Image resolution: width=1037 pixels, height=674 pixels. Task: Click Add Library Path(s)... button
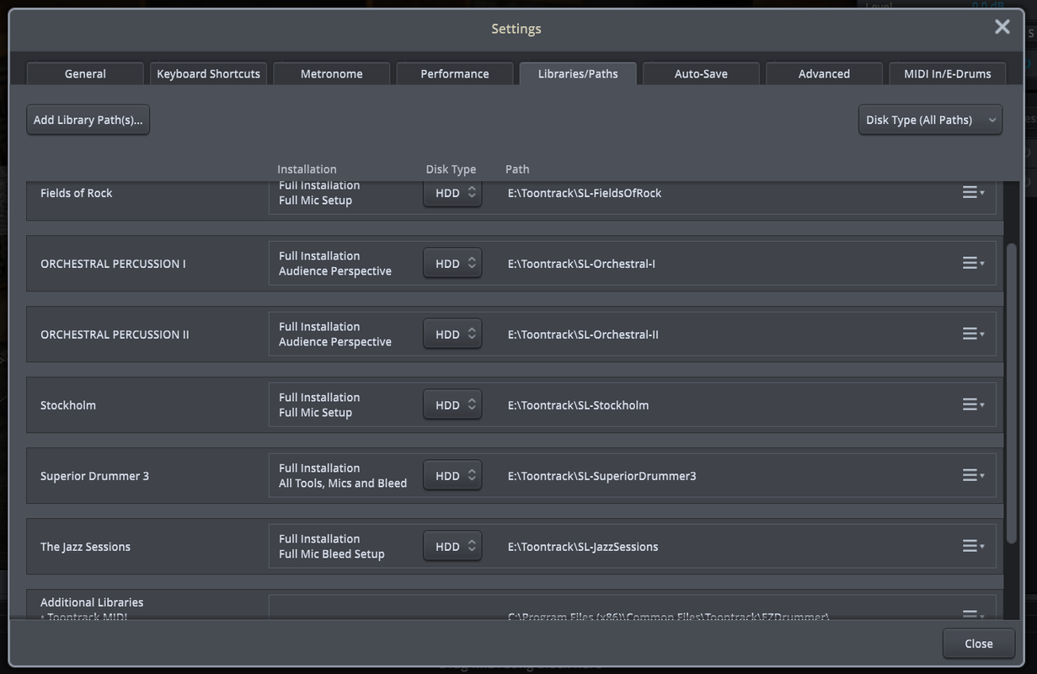(88, 120)
